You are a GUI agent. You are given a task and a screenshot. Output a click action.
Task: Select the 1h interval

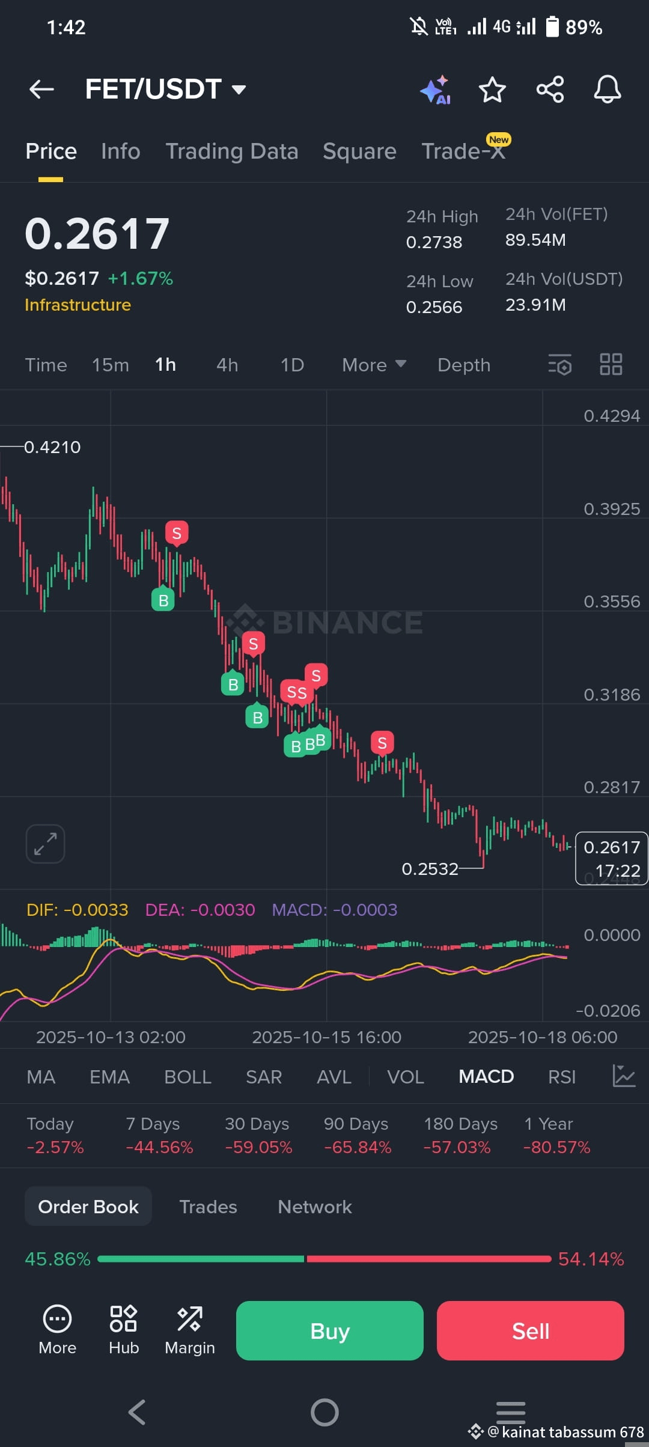(x=166, y=365)
